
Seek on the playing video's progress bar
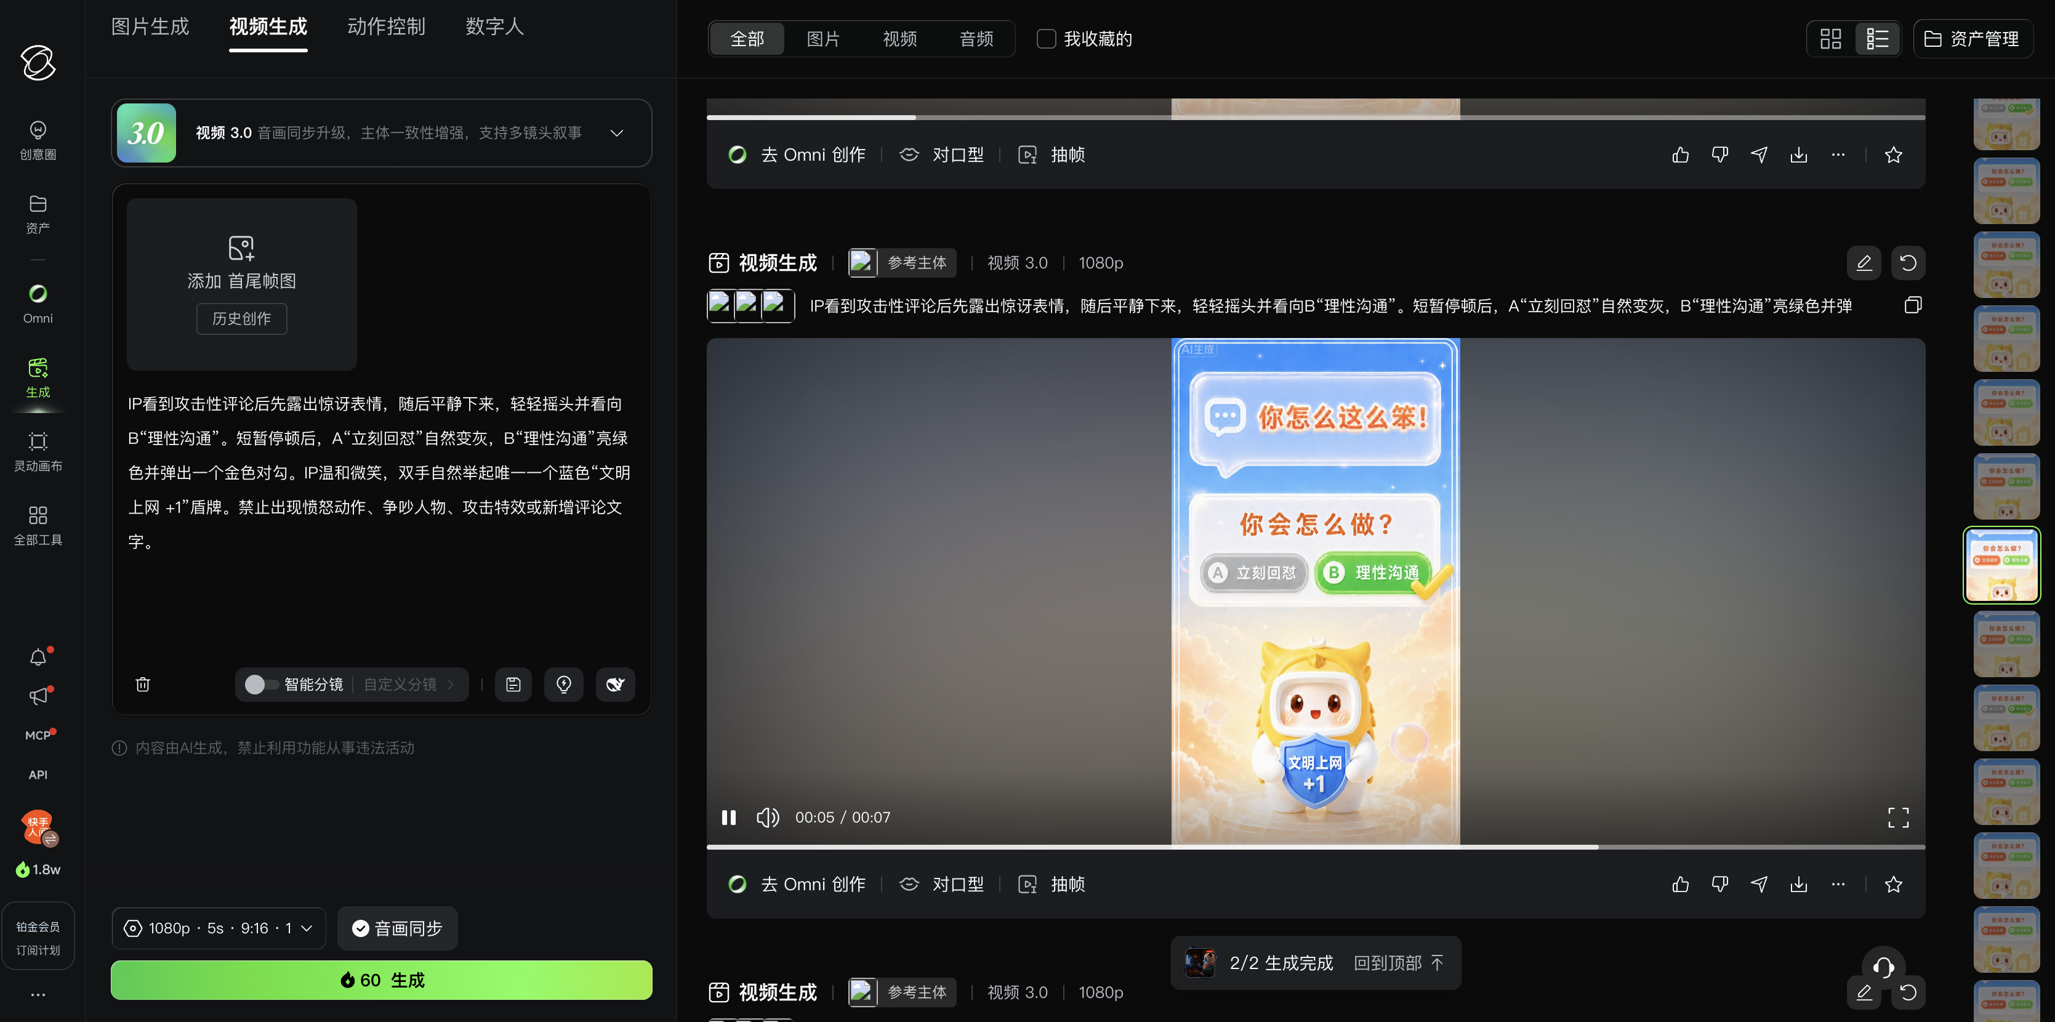point(1316,847)
